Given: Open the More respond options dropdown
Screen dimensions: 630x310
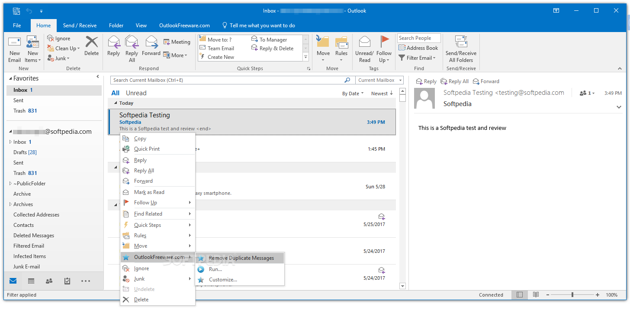Looking at the screenshot, I should [x=175, y=55].
